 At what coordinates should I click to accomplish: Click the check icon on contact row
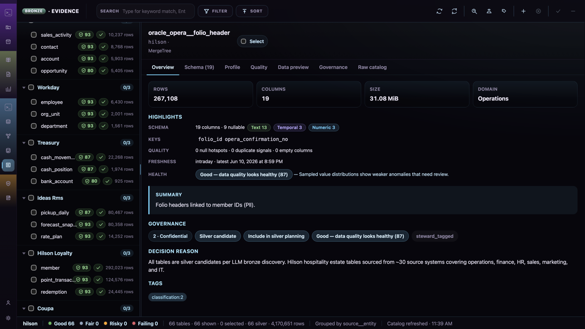(x=103, y=47)
